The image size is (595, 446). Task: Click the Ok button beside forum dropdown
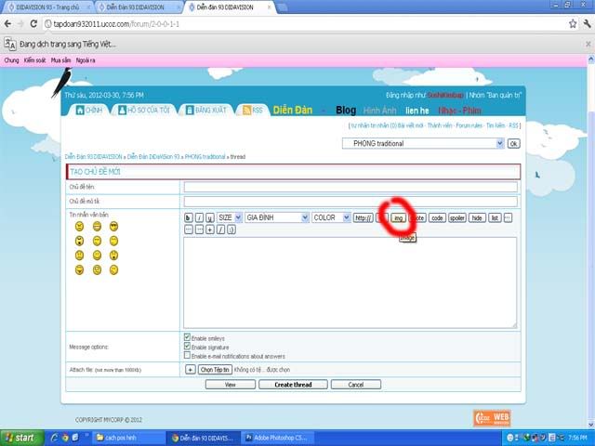[513, 144]
